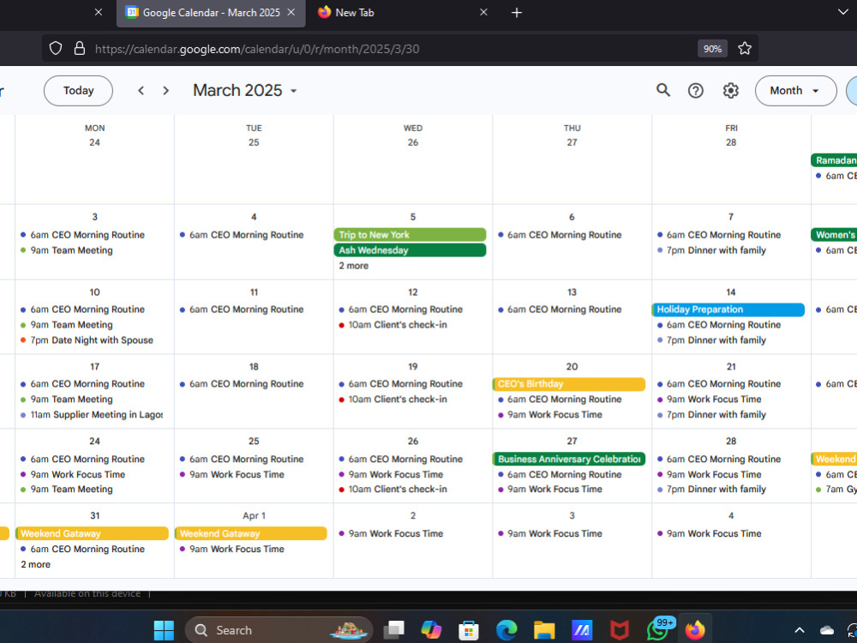The image size is (857, 643).
Task: Open the Ash Wednesday event
Action: point(410,249)
